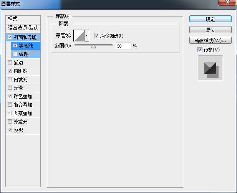Click the range percentage input field

(x=123, y=46)
